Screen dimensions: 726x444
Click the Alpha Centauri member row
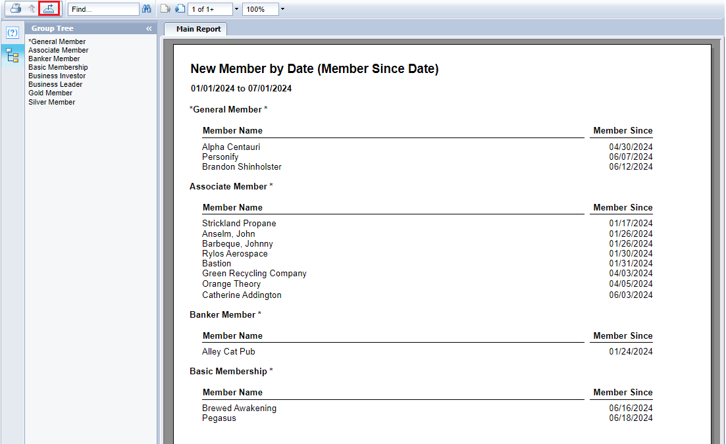pyautogui.click(x=427, y=147)
